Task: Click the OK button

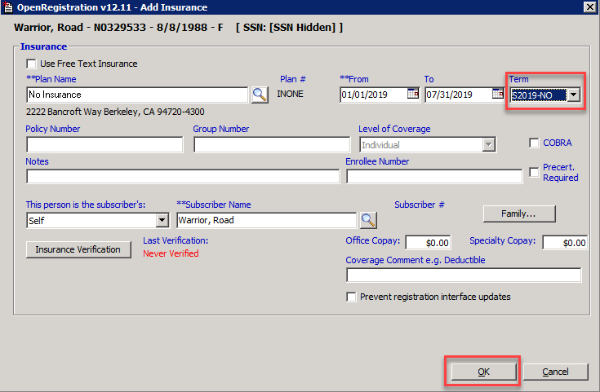Action: tap(483, 372)
